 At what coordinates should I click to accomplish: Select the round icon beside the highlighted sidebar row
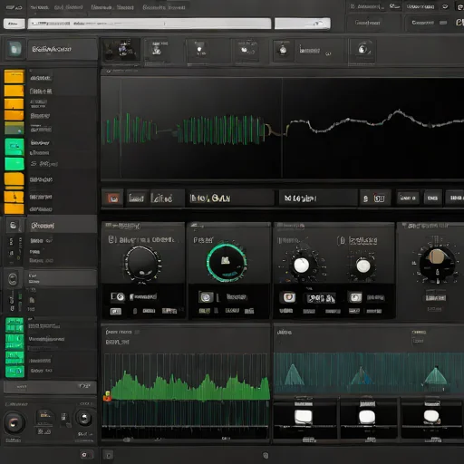(x=13, y=278)
